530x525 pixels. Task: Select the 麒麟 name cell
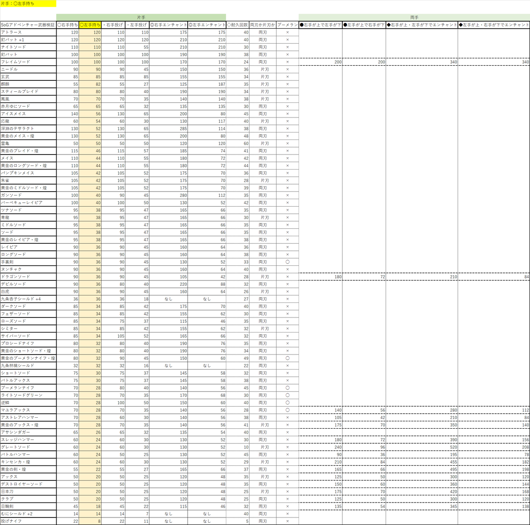pyautogui.click(x=28, y=84)
